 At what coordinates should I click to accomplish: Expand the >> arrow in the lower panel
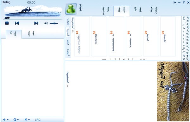click(67, 86)
